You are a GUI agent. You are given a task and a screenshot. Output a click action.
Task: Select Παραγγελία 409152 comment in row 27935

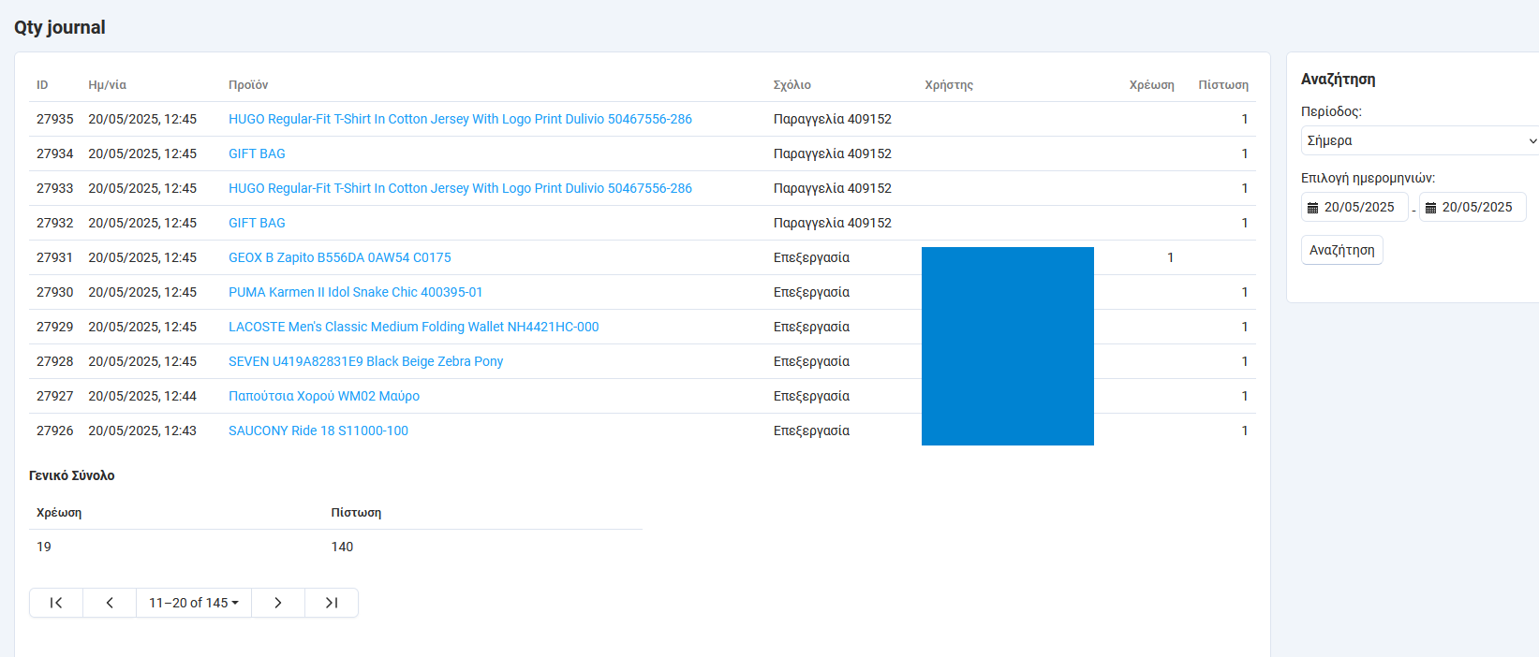pyautogui.click(x=833, y=119)
